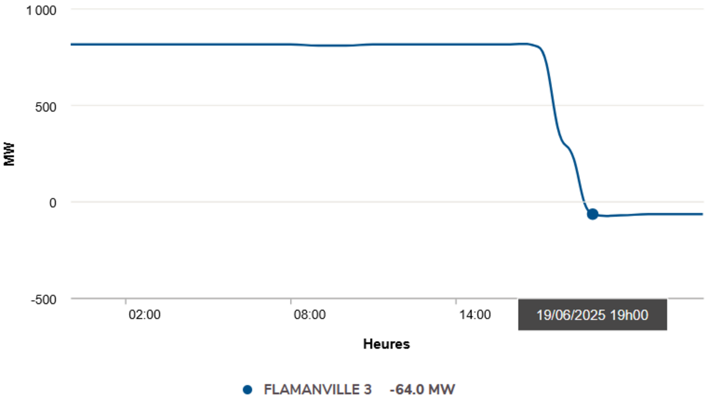The image size is (709, 399).
Task: Click the x-axis tick mark above 08:00
Action: [x=291, y=302]
